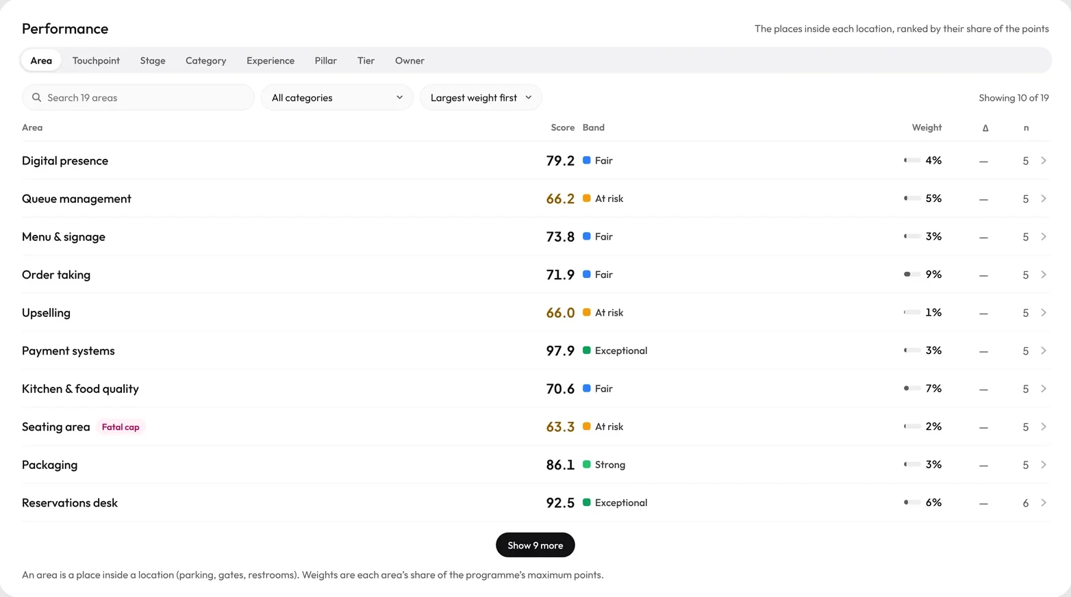
Task: Open Seating area row chevron
Action: [x=1044, y=427]
